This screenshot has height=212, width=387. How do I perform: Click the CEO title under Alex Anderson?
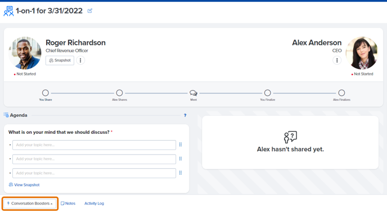[x=336, y=51]
